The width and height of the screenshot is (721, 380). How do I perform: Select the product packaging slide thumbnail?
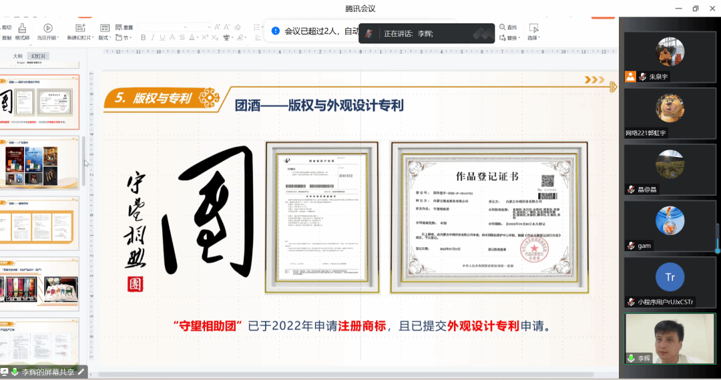39,284
